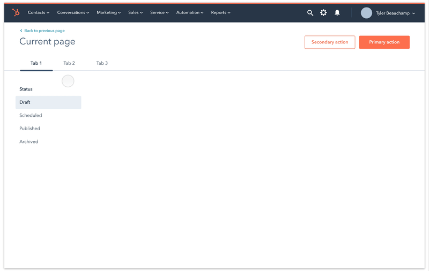Click the HubSpot sprocket logo
Screen dimensions: 429x271
pos(16,12)
